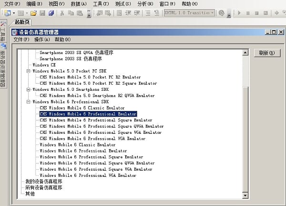
Task: Click the Show Next Statement arrow icon
Action: pyautogui.click(x=276, y=13)
